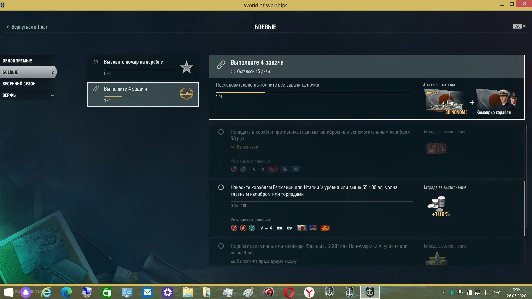
Task: Open Microsoft Edge from the taskbar
Action: pos(66,292)
